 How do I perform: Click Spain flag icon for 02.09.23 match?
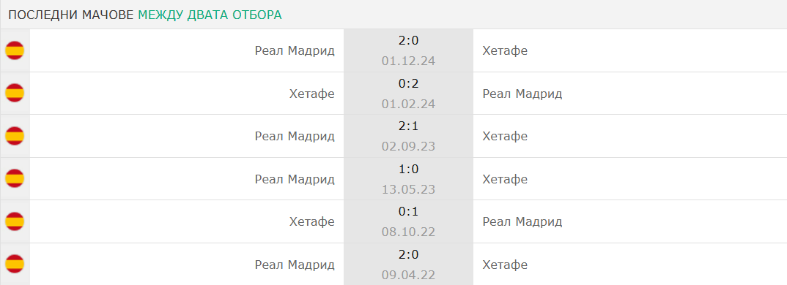pyautogui.click(x=15, y=136)
